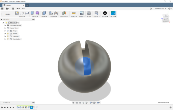Open the data panel grid icon
The image size is (173, 110).
point(2,9)
